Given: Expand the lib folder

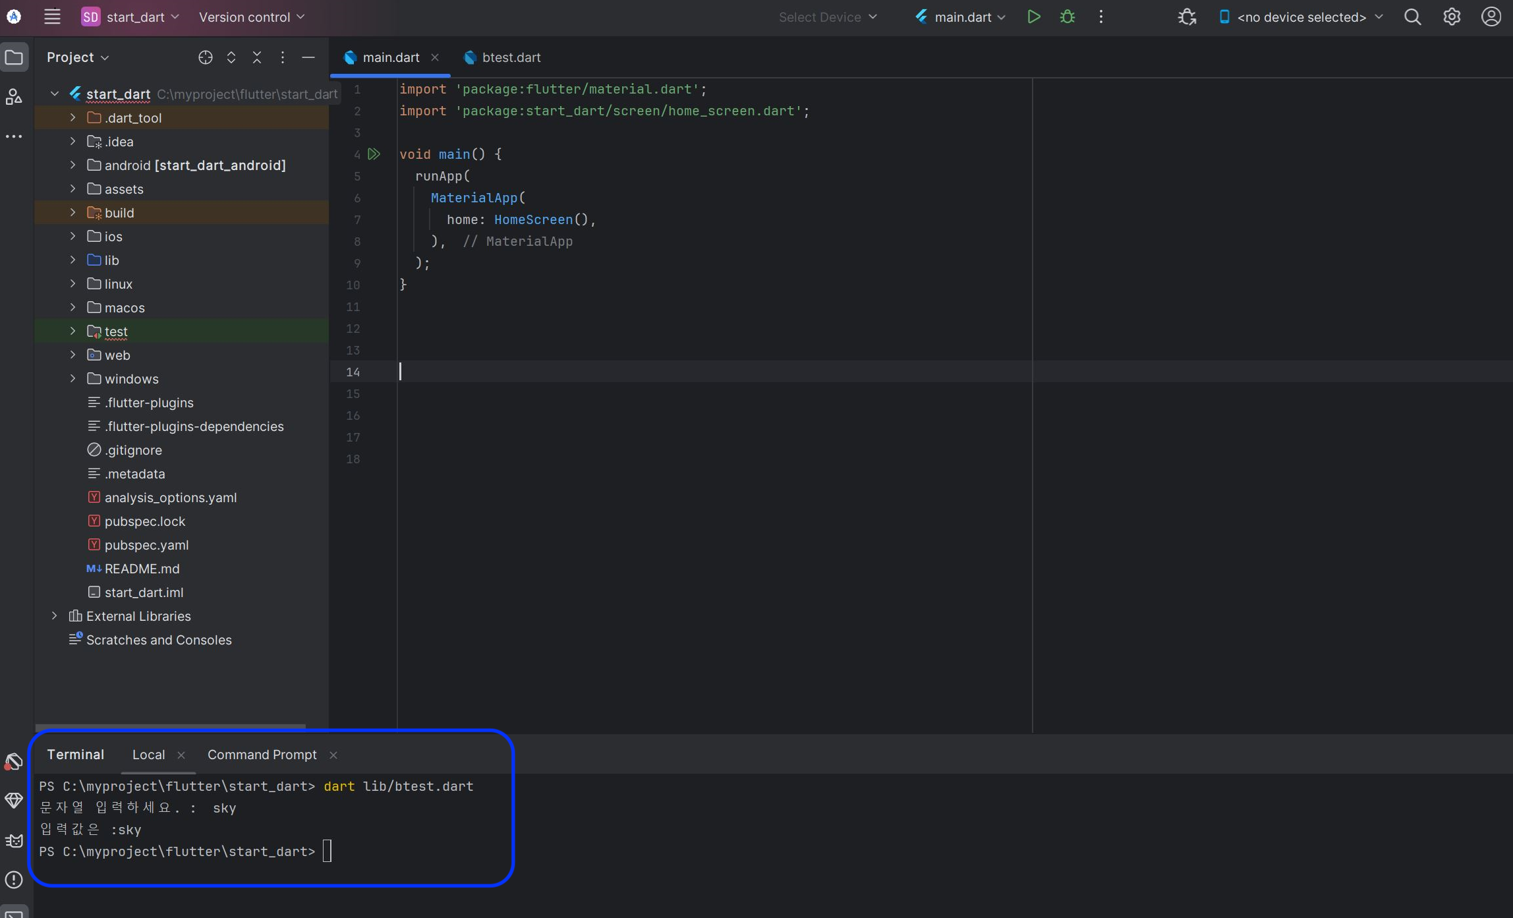Looking at the screenshot, I should click(x=73, y=260).
